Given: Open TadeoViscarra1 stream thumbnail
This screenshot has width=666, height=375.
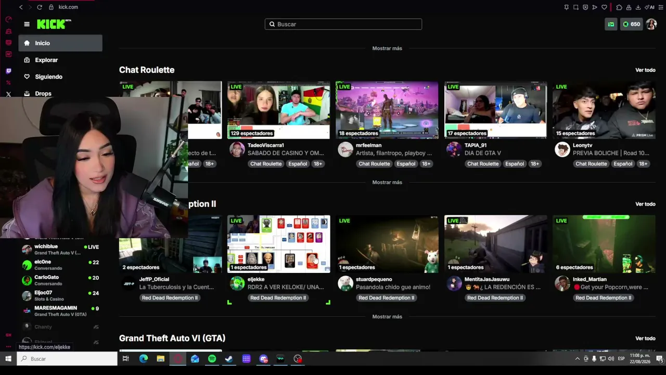Looking at the screenshot, I should point(278,110).
